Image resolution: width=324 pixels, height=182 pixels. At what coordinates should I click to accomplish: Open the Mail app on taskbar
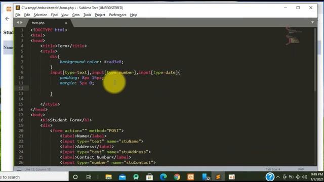(123, 177)
